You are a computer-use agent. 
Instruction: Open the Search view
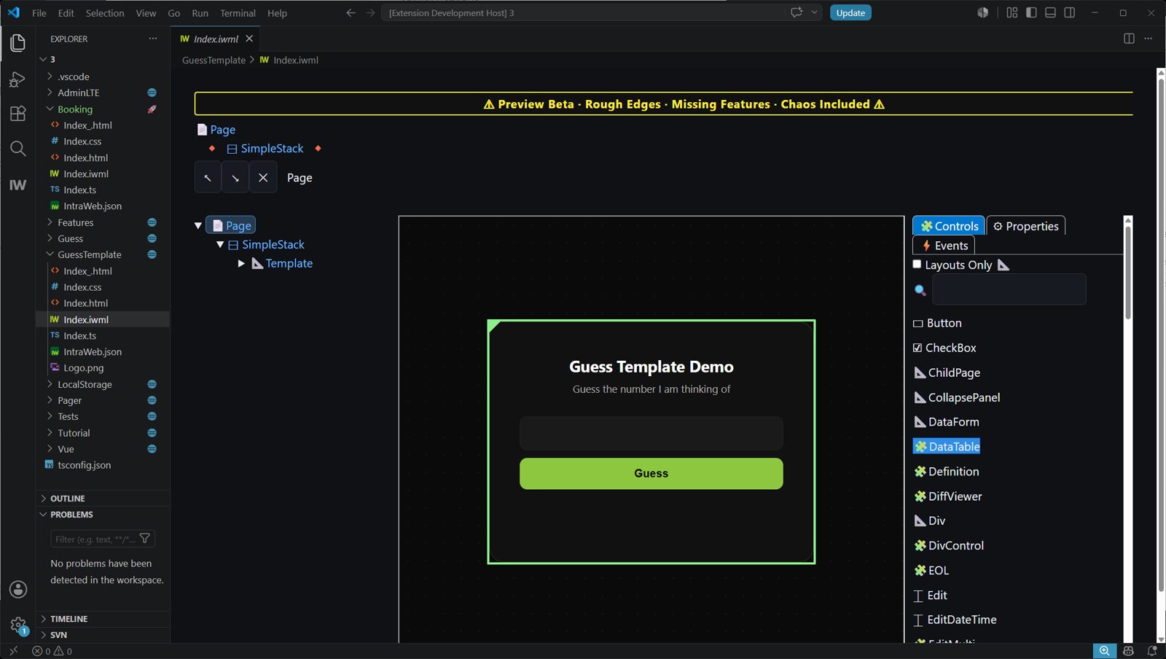pos(17,149)
